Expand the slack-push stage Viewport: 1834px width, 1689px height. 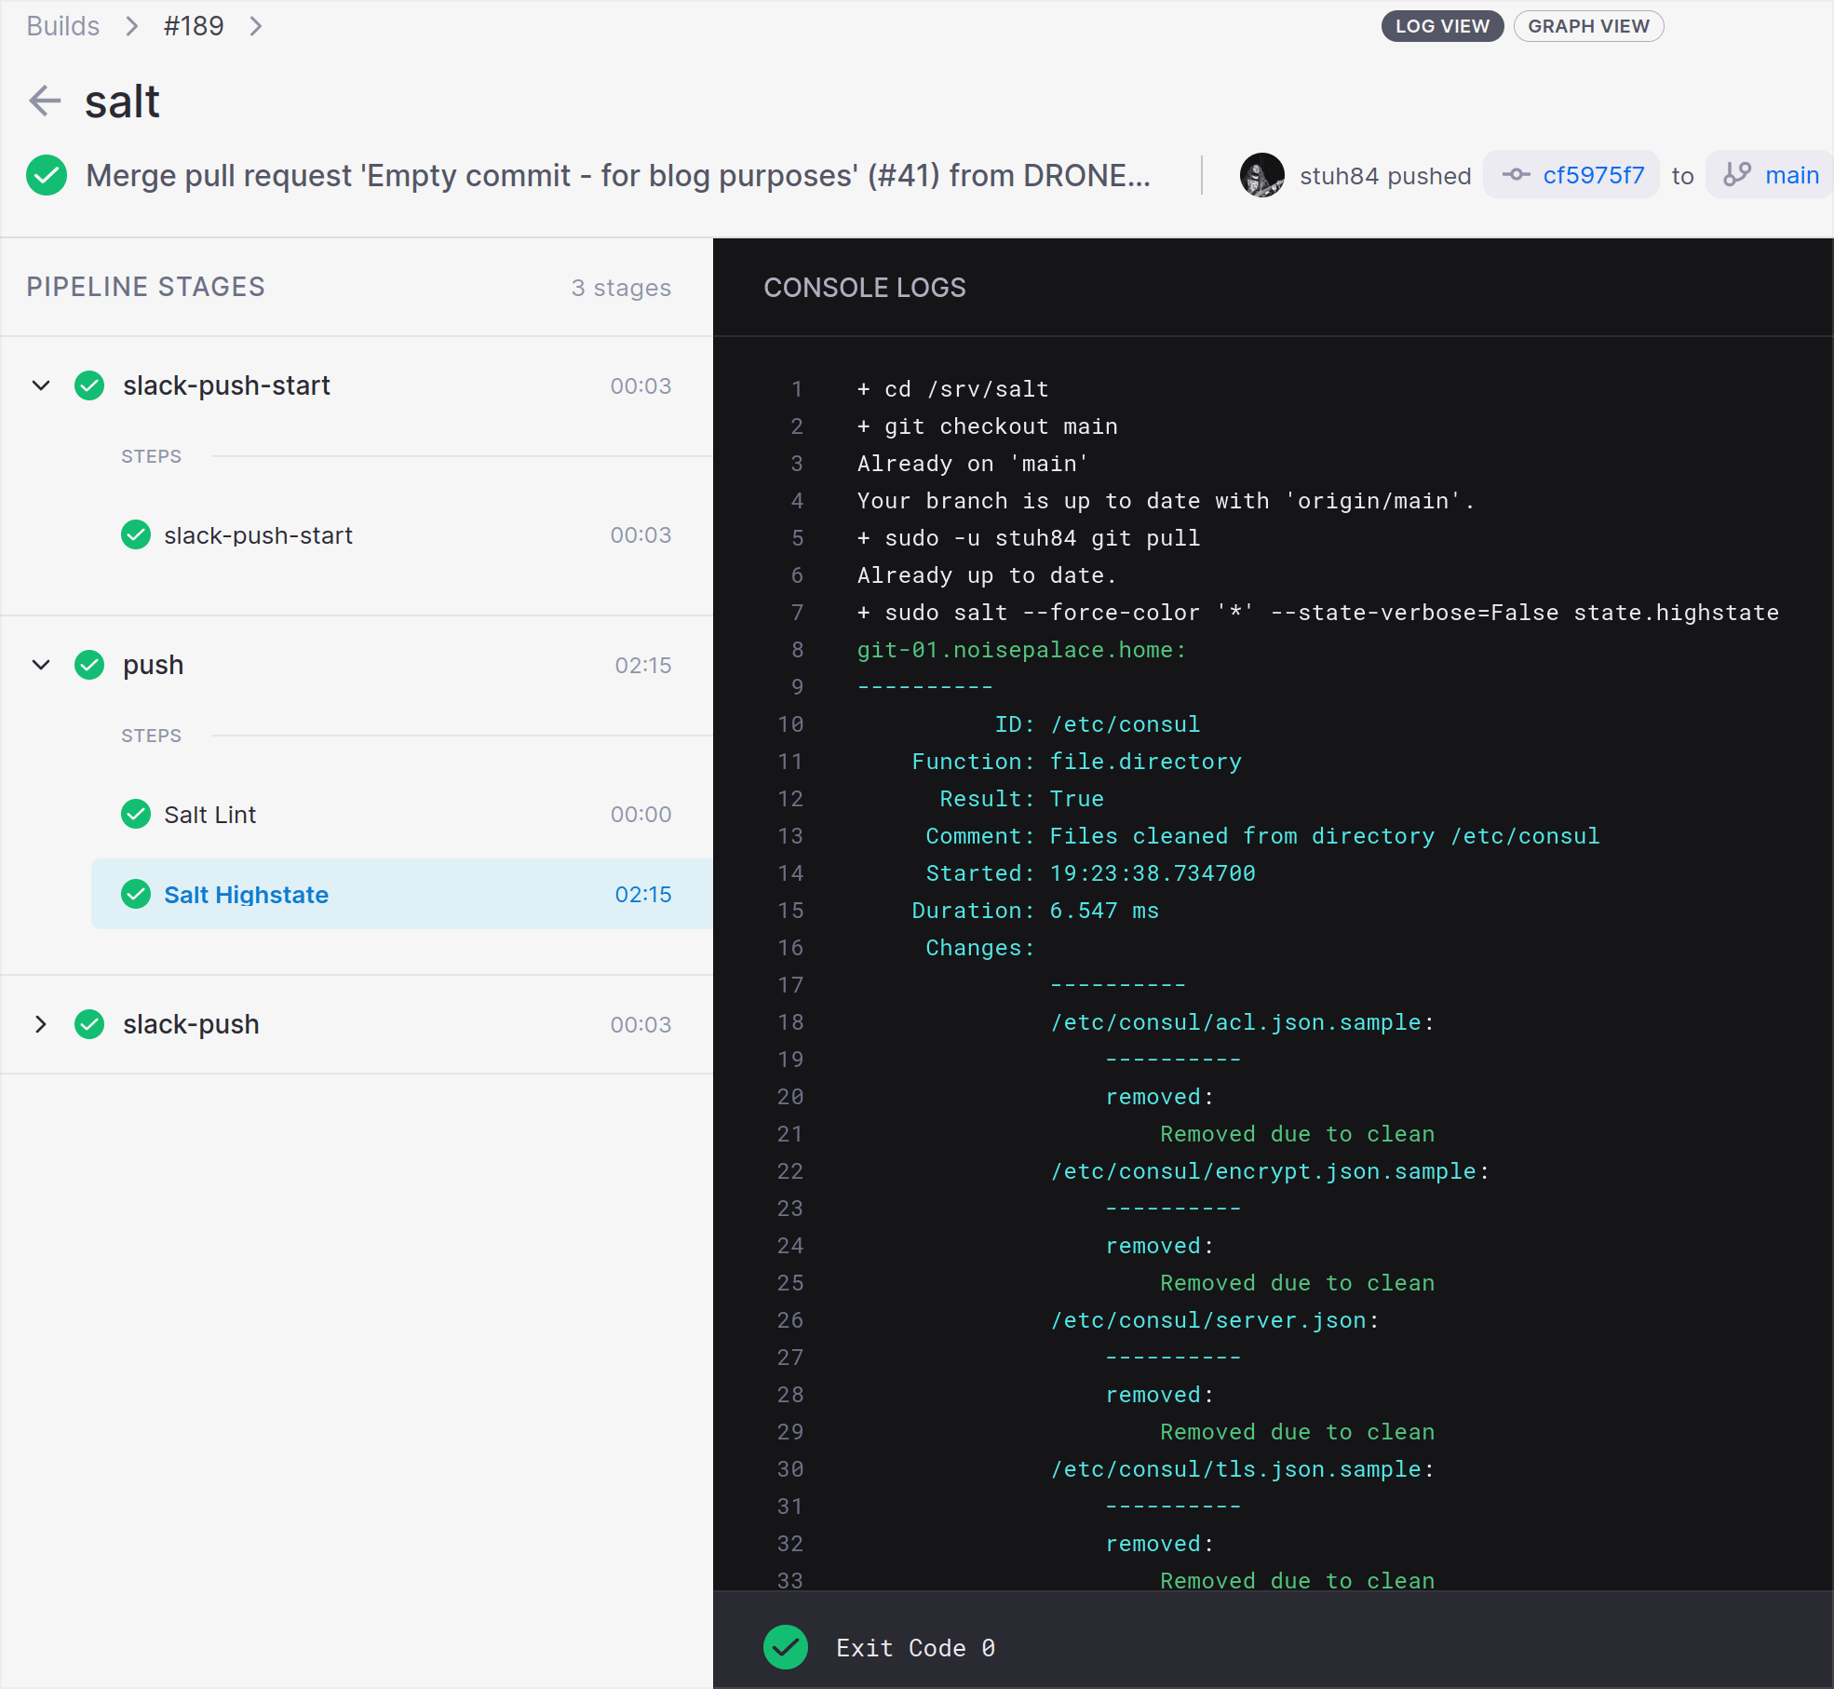coord(41,1024)
